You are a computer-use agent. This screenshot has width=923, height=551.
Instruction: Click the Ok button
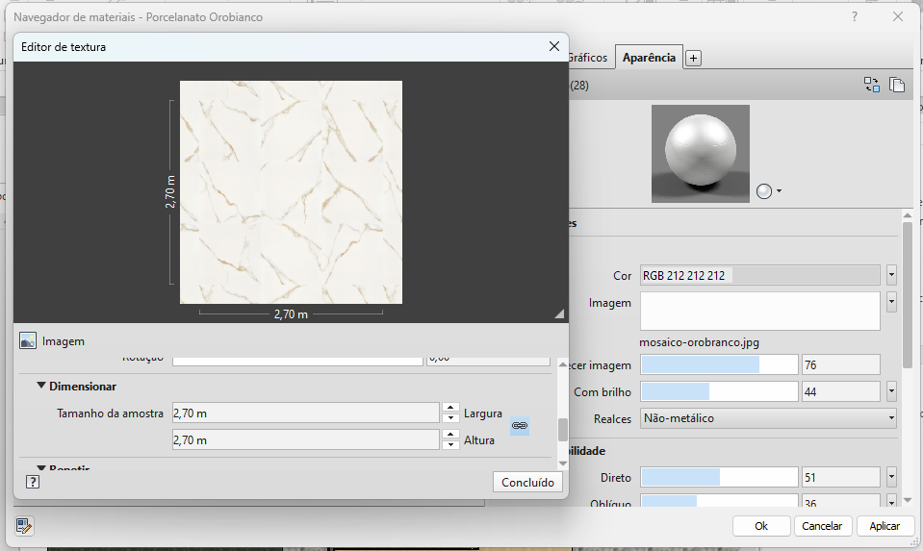(x=761, y=526)
